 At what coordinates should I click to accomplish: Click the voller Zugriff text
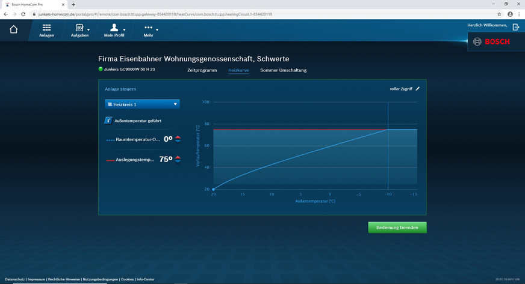pyautogui.click(x=401, y=89)
